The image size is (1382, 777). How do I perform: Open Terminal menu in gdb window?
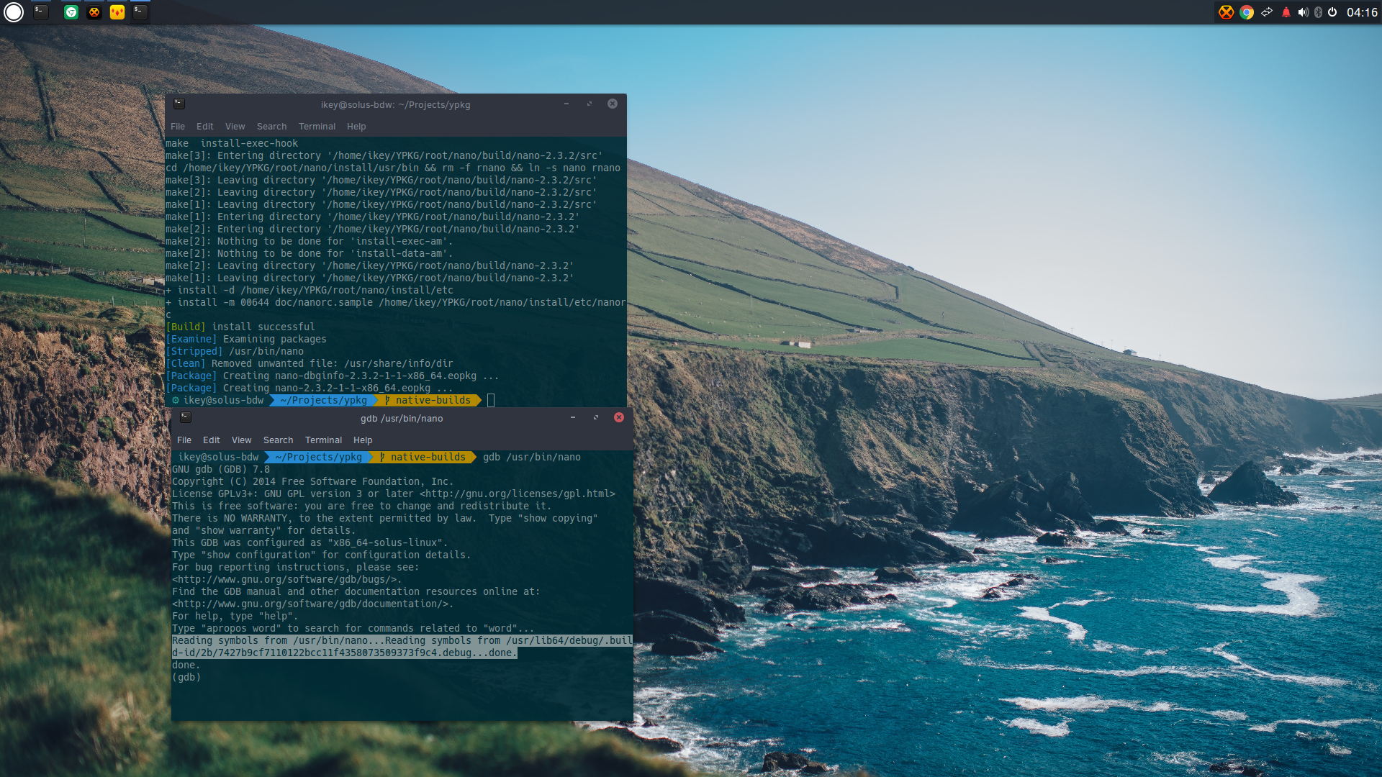tap(323, 440)
